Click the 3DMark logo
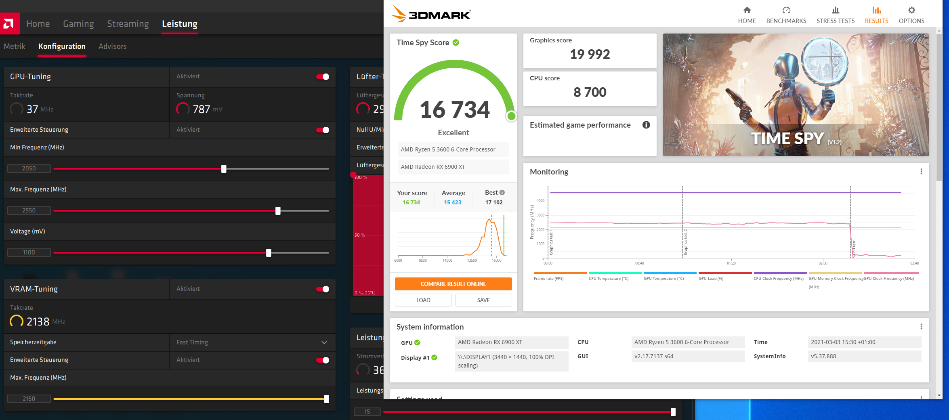 coord(430,15)
